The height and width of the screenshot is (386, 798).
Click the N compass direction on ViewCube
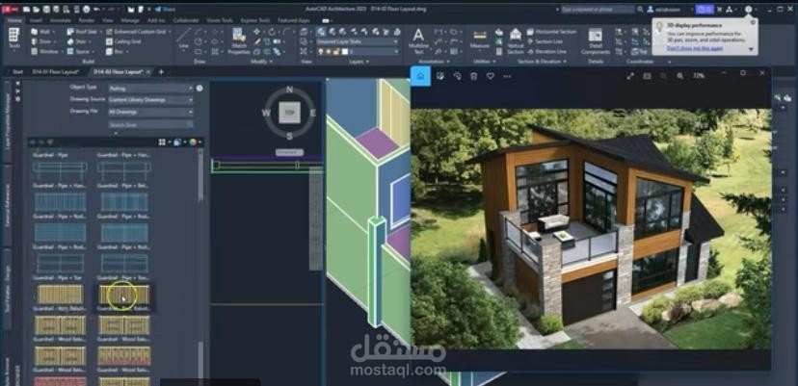point(289,90)
